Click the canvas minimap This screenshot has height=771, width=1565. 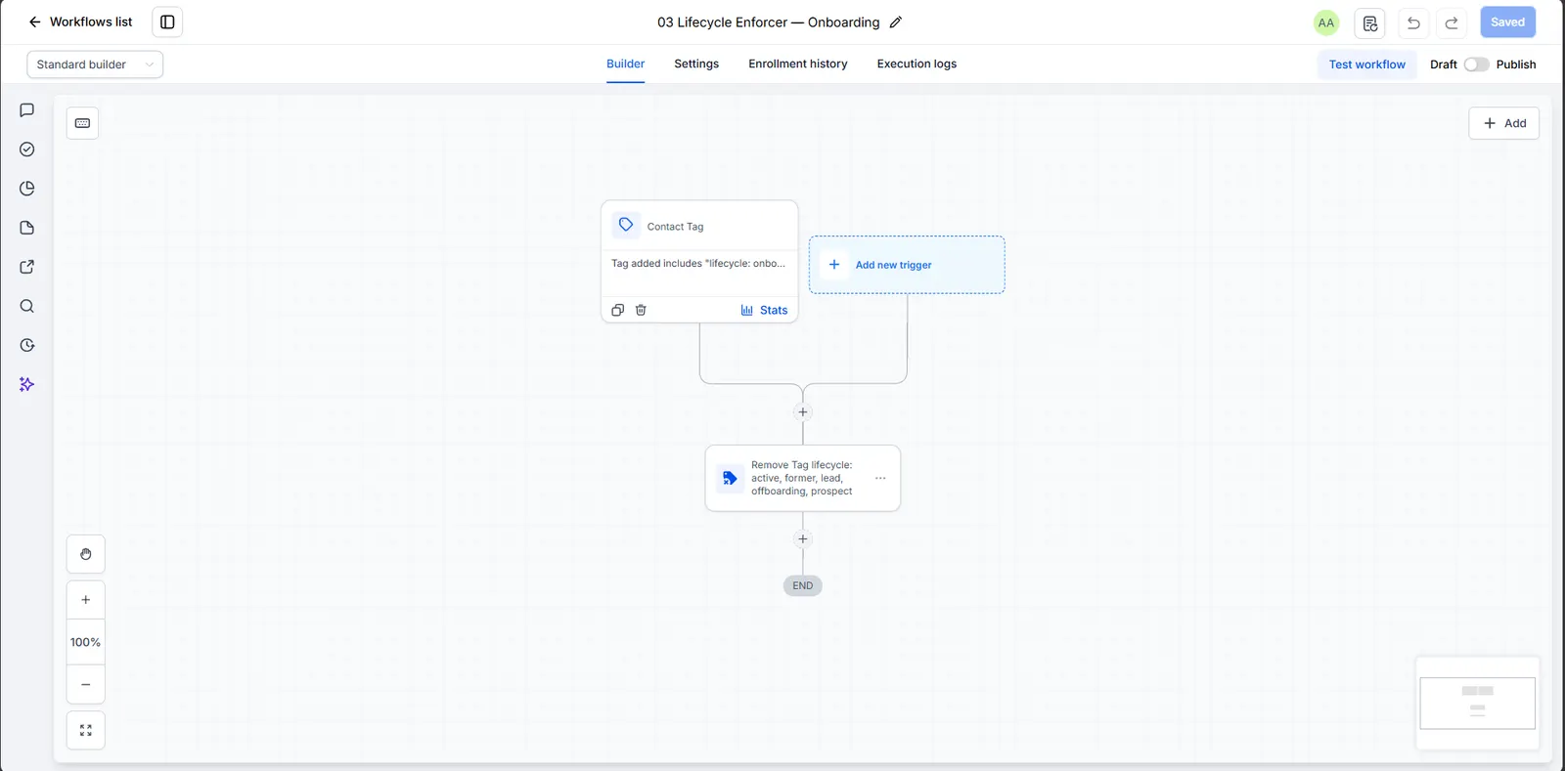(x=1477, y=704)
